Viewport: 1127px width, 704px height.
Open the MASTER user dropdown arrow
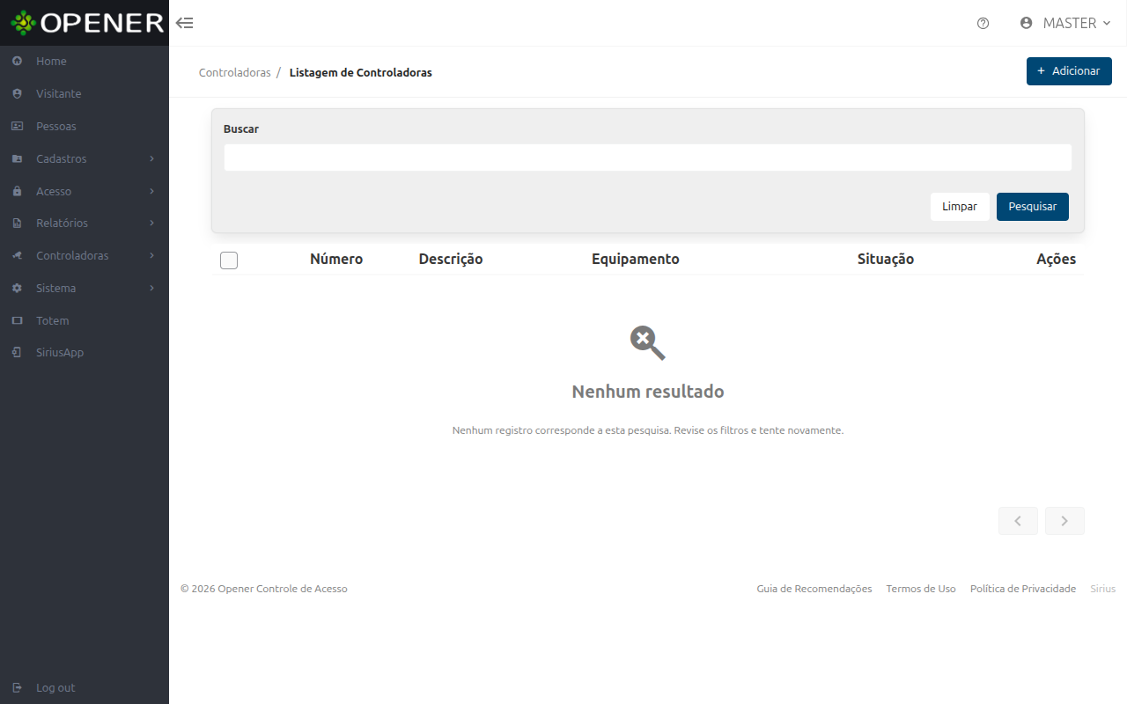(1107, 24)
